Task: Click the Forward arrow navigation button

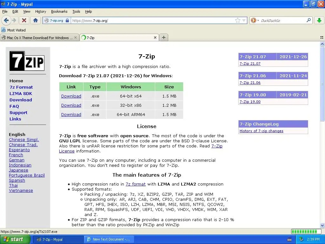Action: click(14, 20)
